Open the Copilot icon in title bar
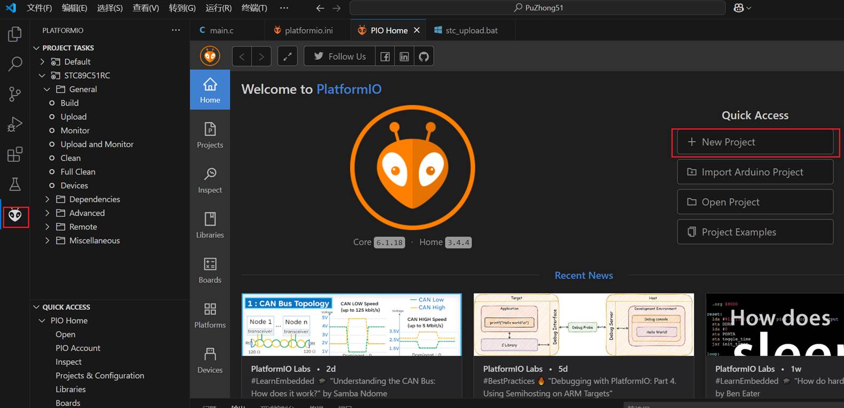This screenshot has width=844, height=408. 739,8
